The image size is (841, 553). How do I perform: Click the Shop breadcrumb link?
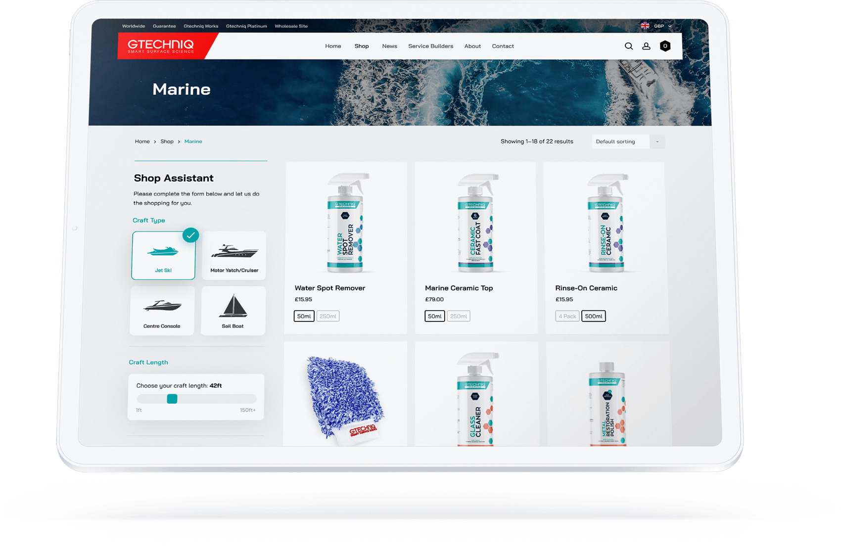[167, 141]
